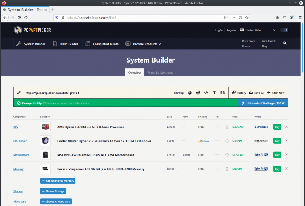Screen dimensions: 305x206
Task: Open Firefox library icon
Action: [x=278, y=18]
